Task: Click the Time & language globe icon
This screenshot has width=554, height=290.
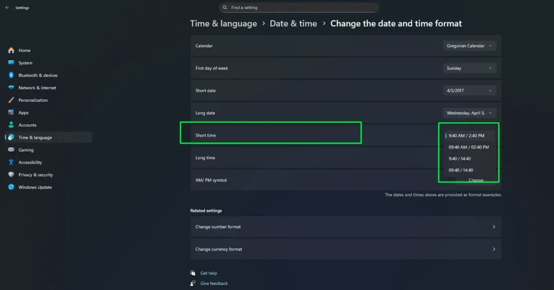Action: pos(11,137)
